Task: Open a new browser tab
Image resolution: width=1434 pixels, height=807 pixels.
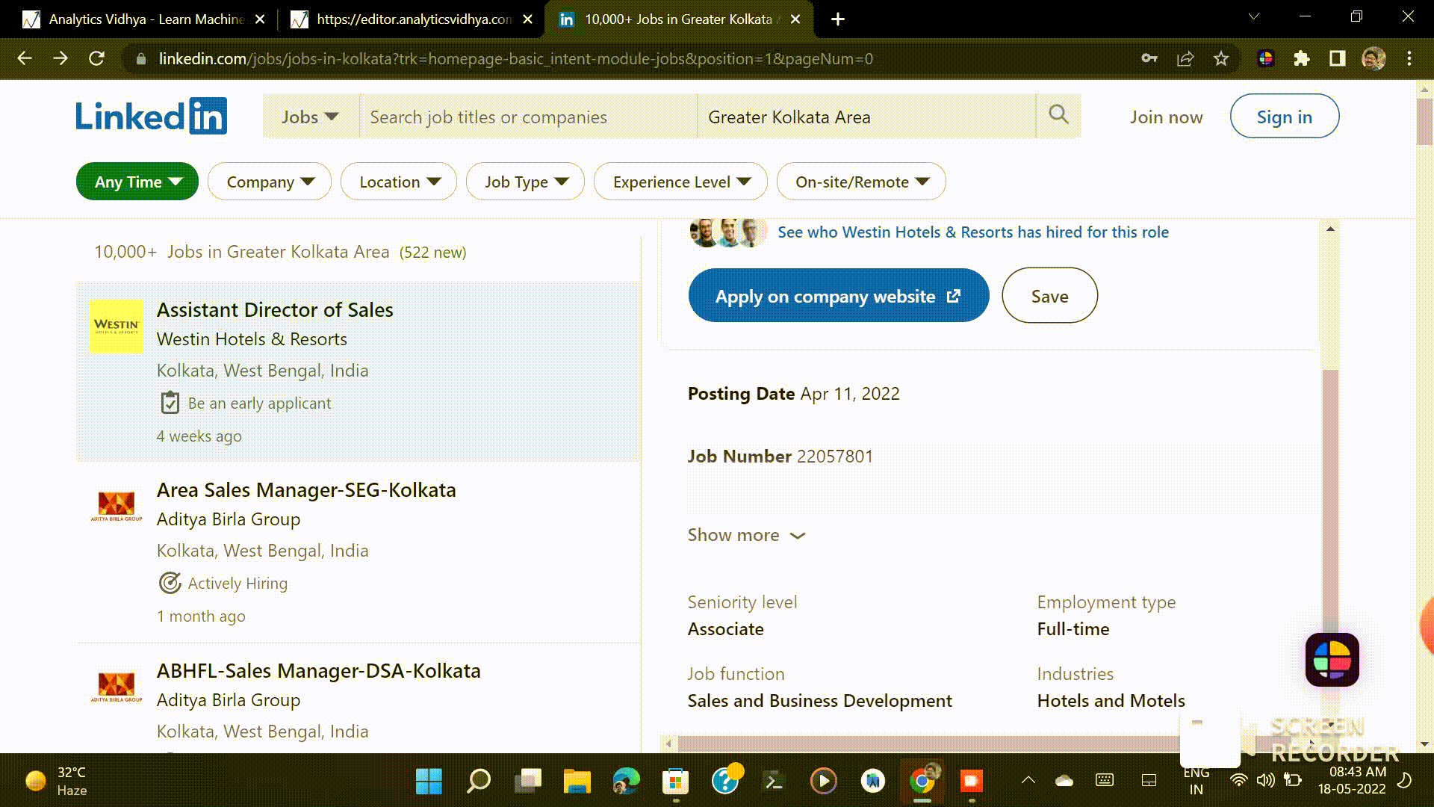Action: pyautogui.click(x=838, y=19)
